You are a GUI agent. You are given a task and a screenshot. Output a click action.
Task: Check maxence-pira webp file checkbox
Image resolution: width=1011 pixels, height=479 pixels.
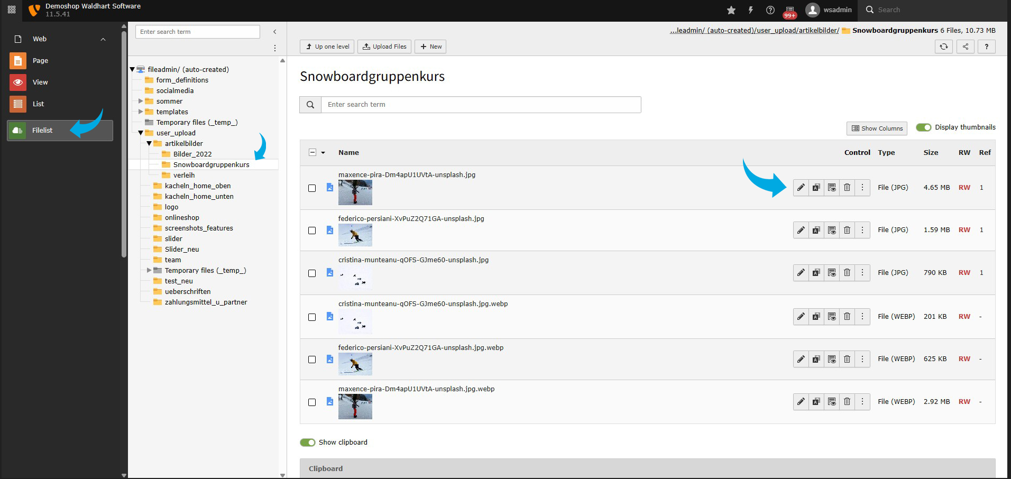tap(312, 402)
